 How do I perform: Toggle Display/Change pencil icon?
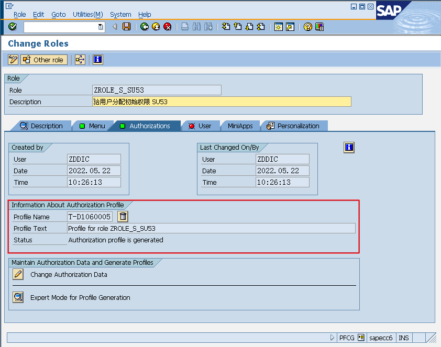click(x=13, y=60)
